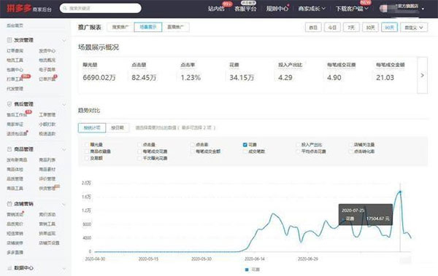Check the 投入产出比 checkbox
The width and height of the screenshot is (438, 276).
coord(298,145)
